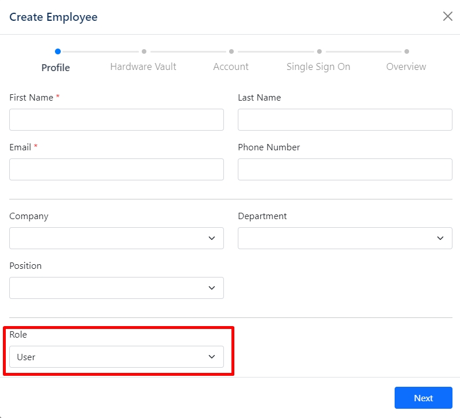Expand the Company dropdown
This screenshot has width=460, height=418.
[x=116, y=238]
